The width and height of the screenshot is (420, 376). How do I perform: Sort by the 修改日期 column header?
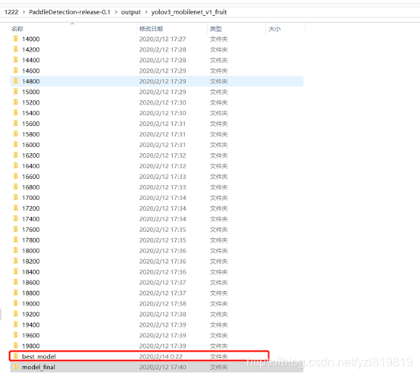[151, 29]
